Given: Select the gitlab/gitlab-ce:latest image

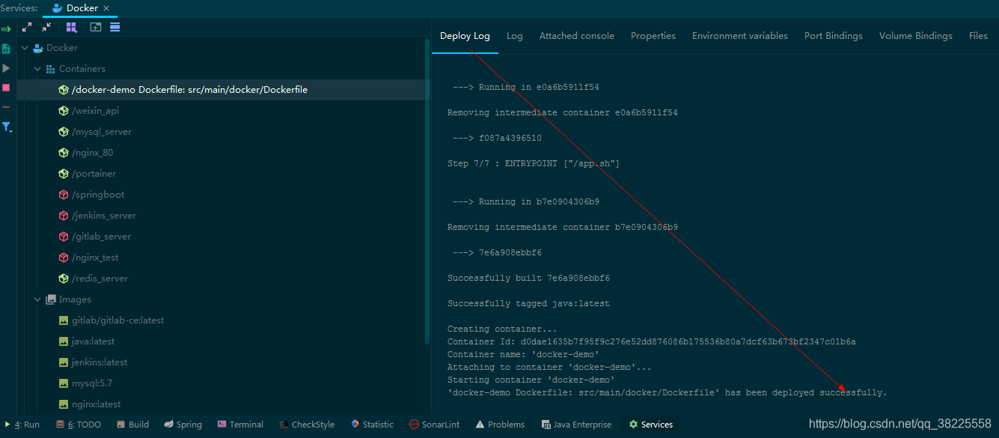Looking at the screenshot, I should pos(117,320).
